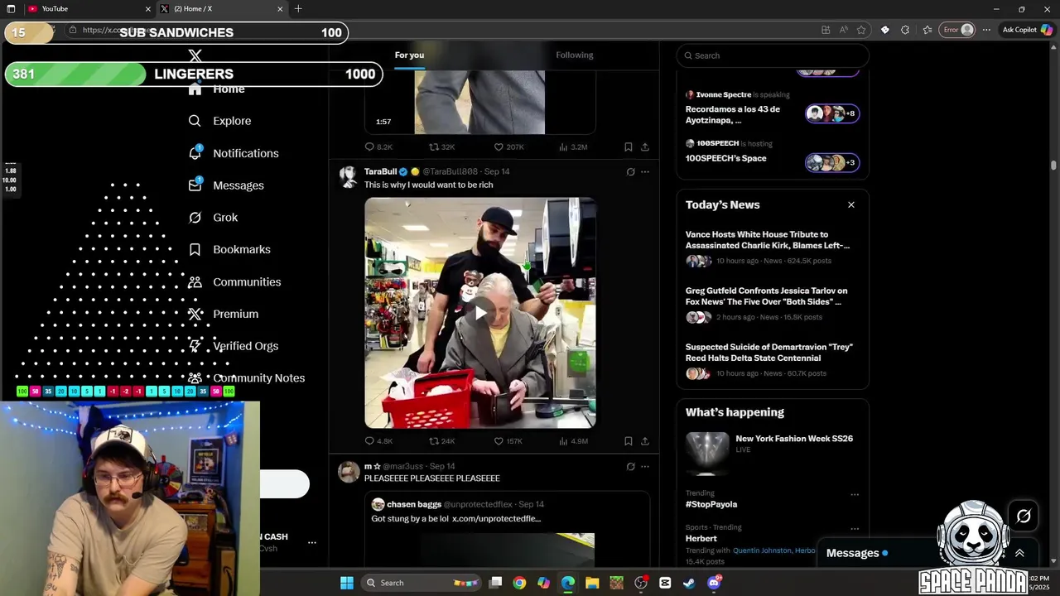
Task: Ask Grok about the m☆ post
Action: tap(630, 467)
